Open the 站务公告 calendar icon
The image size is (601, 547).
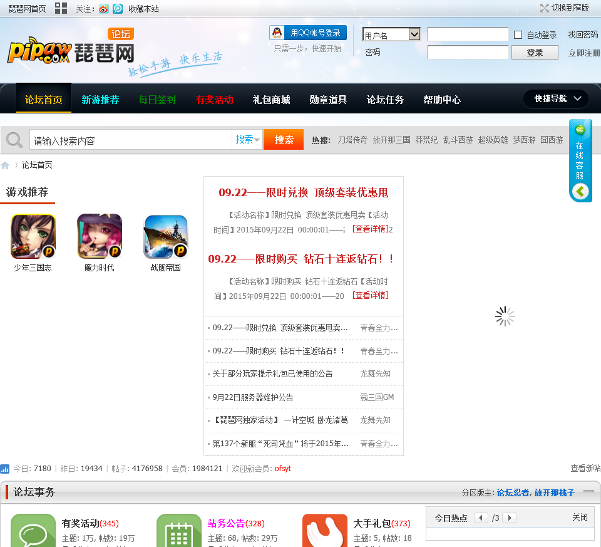pos(179,531)
